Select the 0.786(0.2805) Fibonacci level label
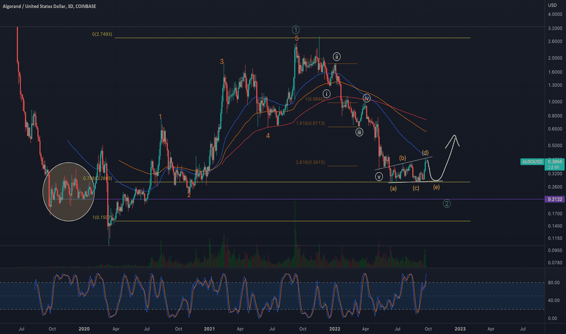Viewport: 566px width, 334px height. click(97, 179)
